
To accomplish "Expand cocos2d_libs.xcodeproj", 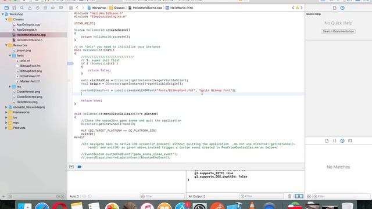I will [x=6, y=107].
